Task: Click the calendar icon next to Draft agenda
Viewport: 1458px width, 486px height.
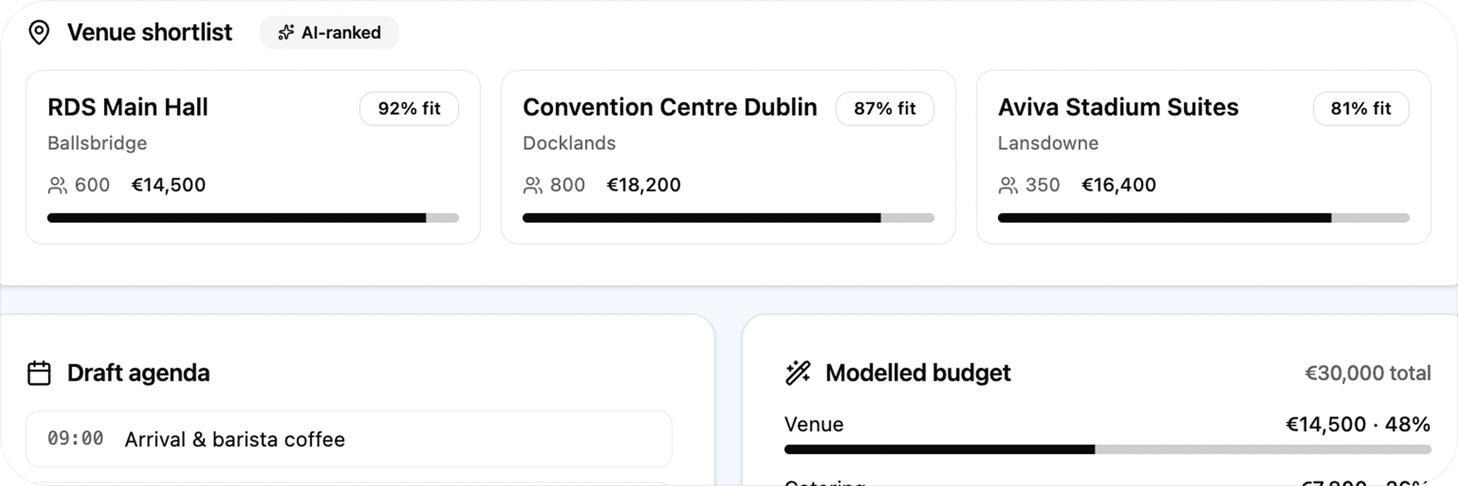Action: tap(39, 373)
